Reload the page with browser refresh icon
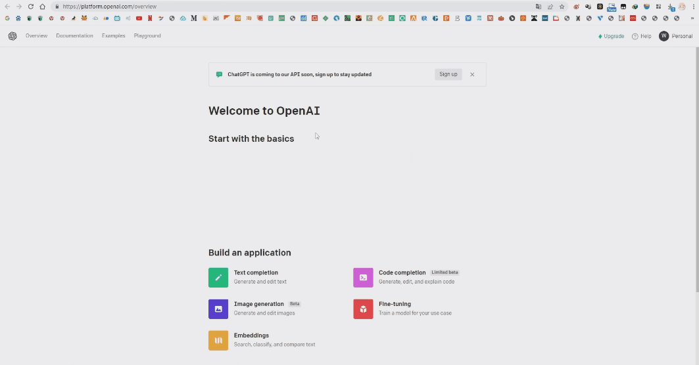Viewport: 699px width, 365px height. (x=31, y=7)
